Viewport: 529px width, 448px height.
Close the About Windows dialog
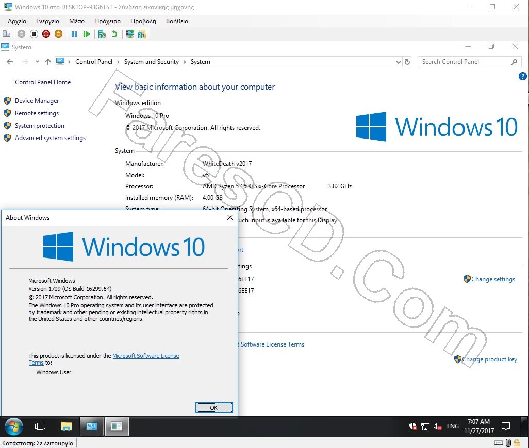coord(230,217)
